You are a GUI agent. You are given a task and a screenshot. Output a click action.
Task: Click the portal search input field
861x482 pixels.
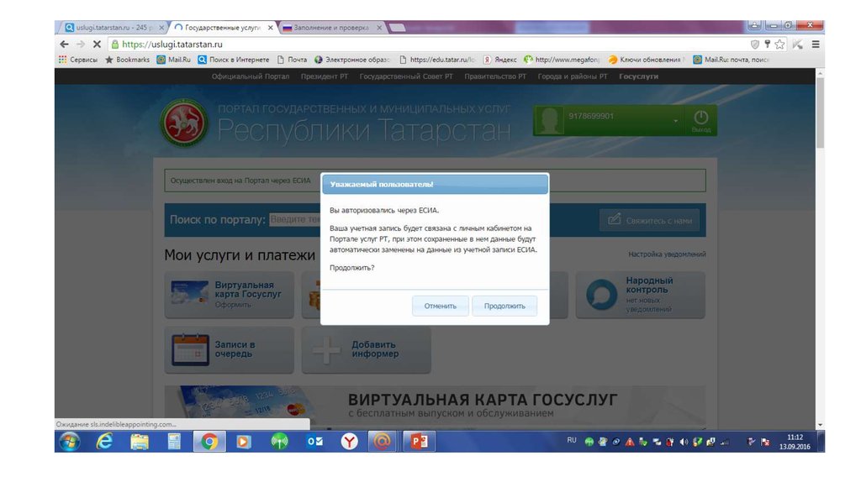(295, 220)
